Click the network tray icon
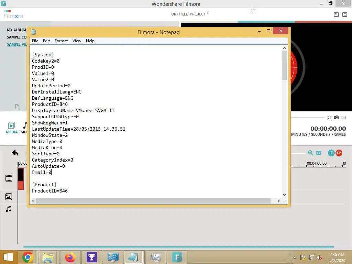The image size is (352, 264). click(x=311, y=257)
